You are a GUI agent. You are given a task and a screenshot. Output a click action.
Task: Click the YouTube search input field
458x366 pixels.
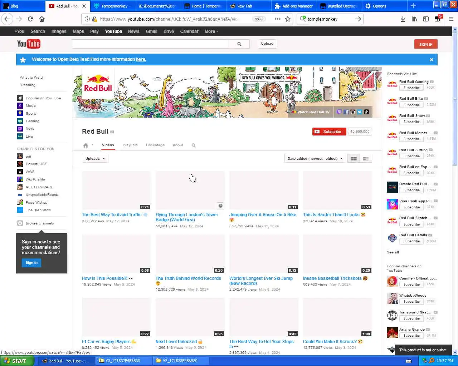(x=150, y=44)
